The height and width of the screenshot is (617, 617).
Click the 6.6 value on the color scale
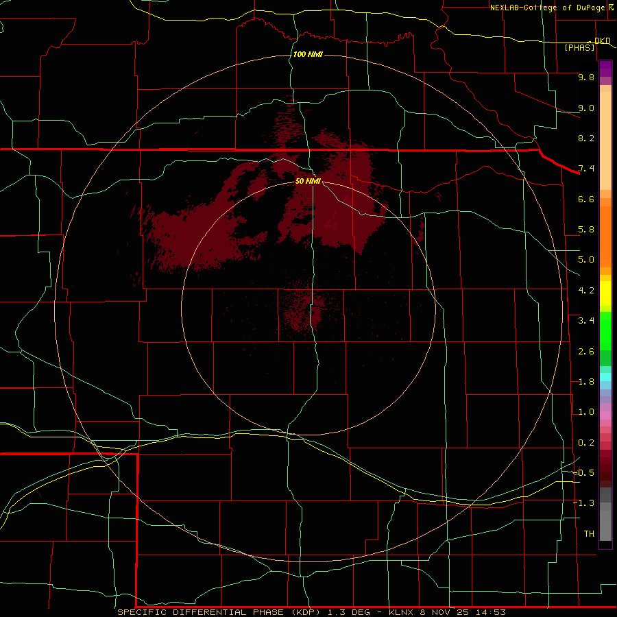(586, 199)
